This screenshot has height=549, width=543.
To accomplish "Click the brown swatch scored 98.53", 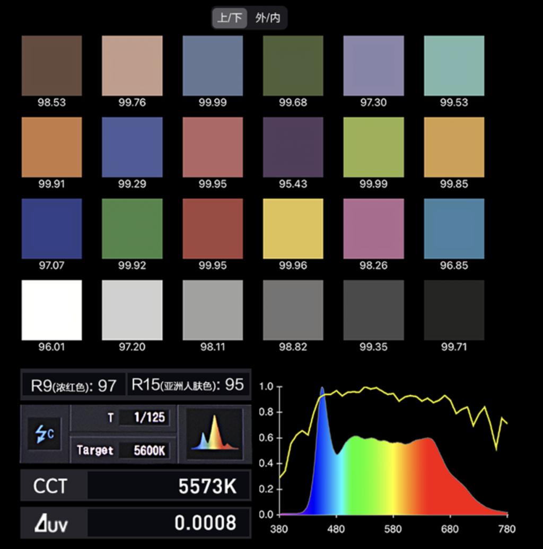I will point(51,66).
